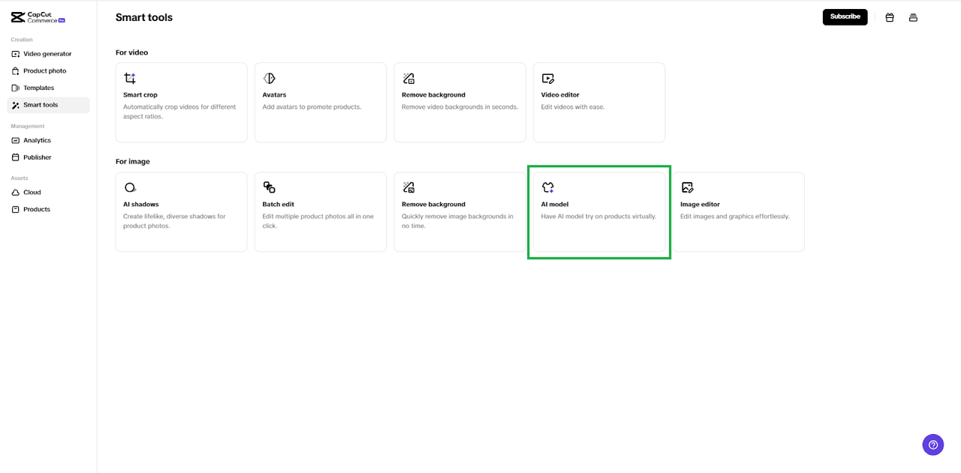Viewport: 961px width, 473px height.
Task: Open the Video editor tool title
Action: click(560, 95)
